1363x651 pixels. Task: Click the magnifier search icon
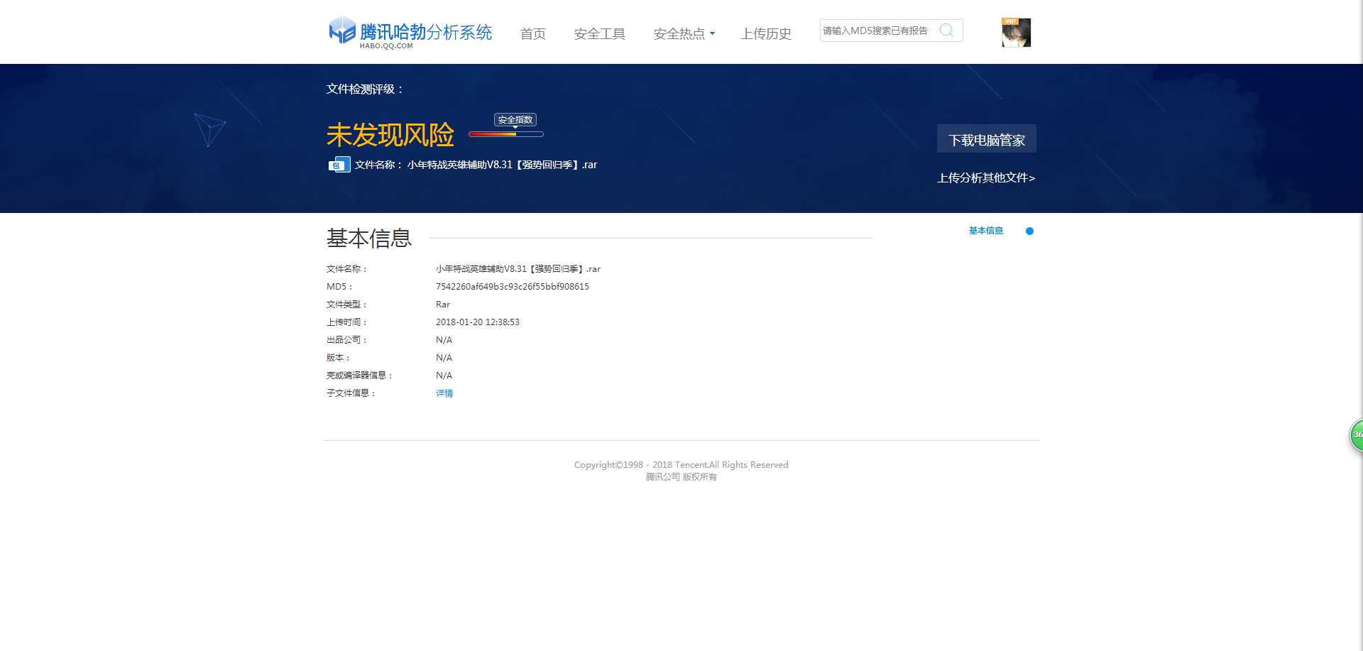click(946, 31)
